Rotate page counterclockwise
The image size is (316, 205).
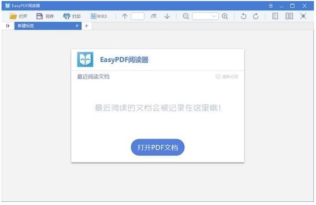[244, 16]
